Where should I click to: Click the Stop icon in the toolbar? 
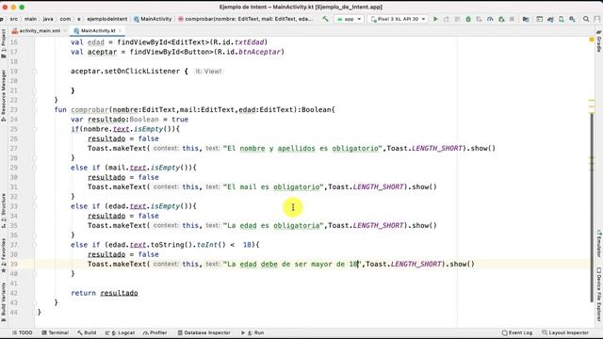512,19
